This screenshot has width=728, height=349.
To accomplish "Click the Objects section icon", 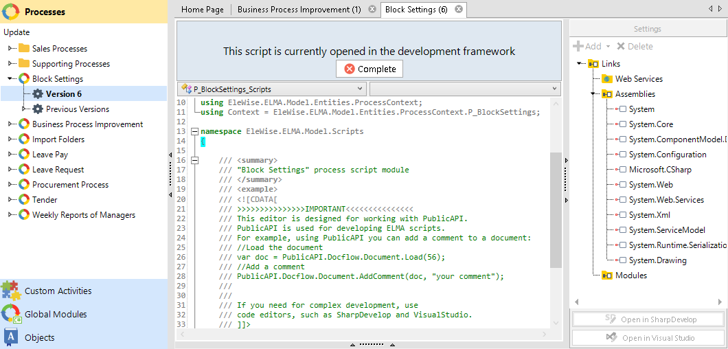I will click(11, 337).
